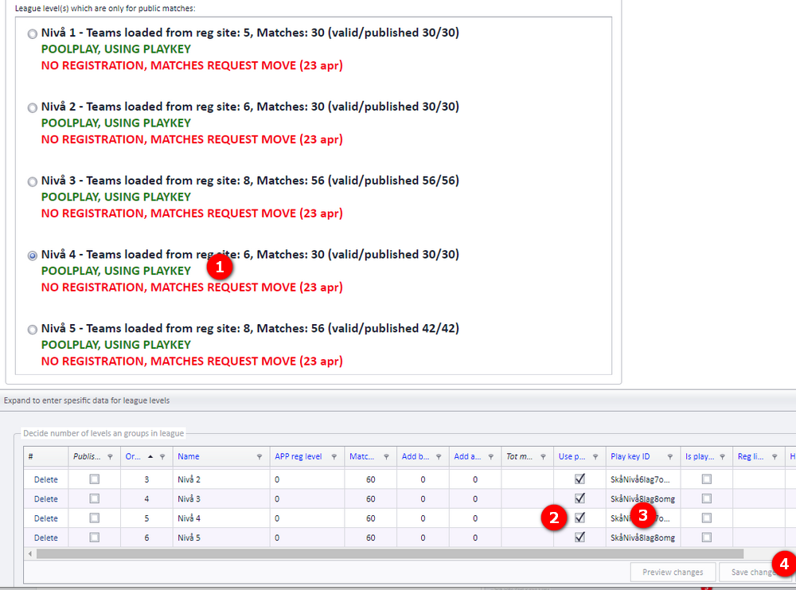Click Order cell with value 4
The width and height of the screenshot is (796, 590).
[x=146, y=498]
